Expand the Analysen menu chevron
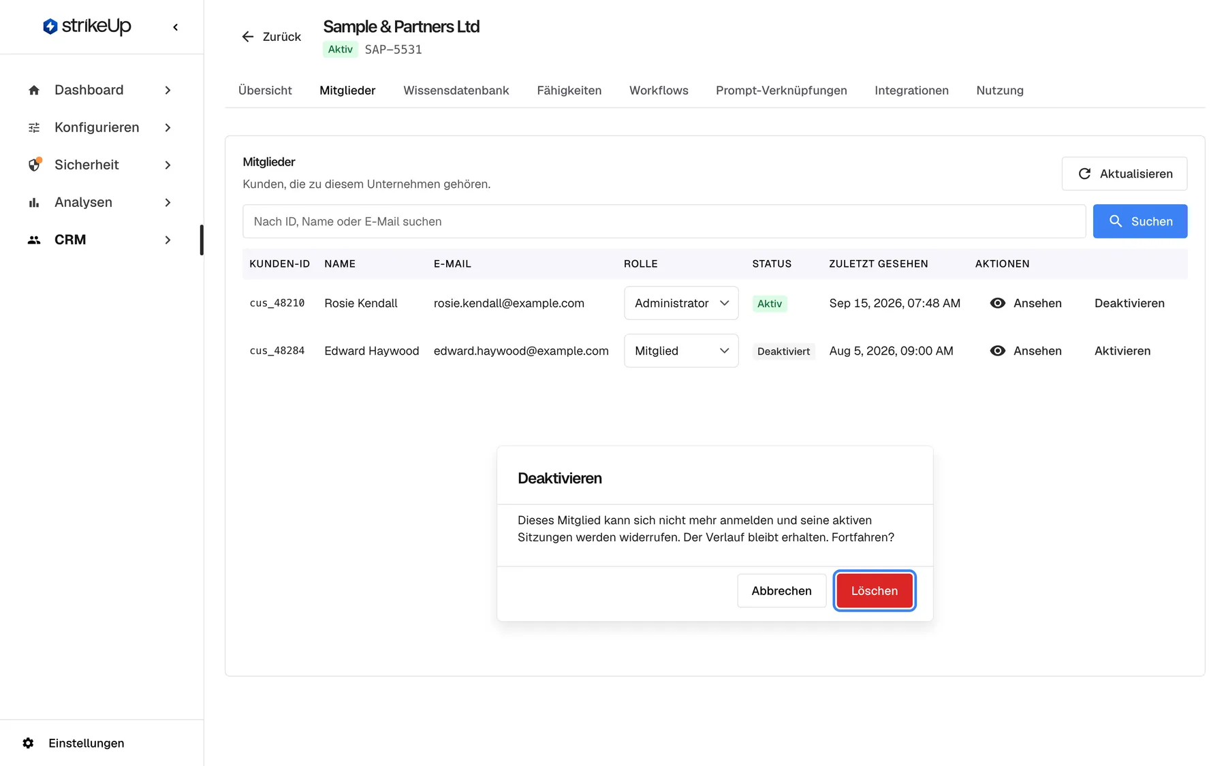This screenshot has width=1226, height=766. click(x=168, y=202)
